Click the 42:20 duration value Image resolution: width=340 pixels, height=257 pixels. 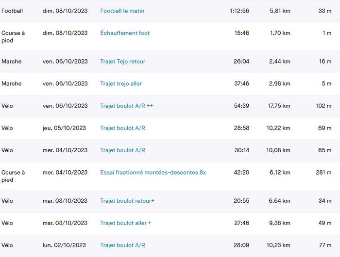click(x=241, y=173)
